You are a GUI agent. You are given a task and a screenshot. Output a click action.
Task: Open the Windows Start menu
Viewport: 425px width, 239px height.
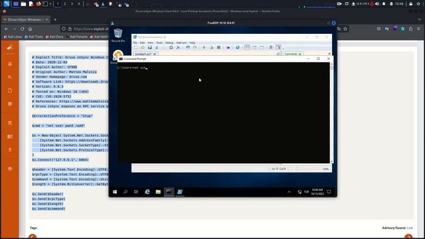point(115,192)
